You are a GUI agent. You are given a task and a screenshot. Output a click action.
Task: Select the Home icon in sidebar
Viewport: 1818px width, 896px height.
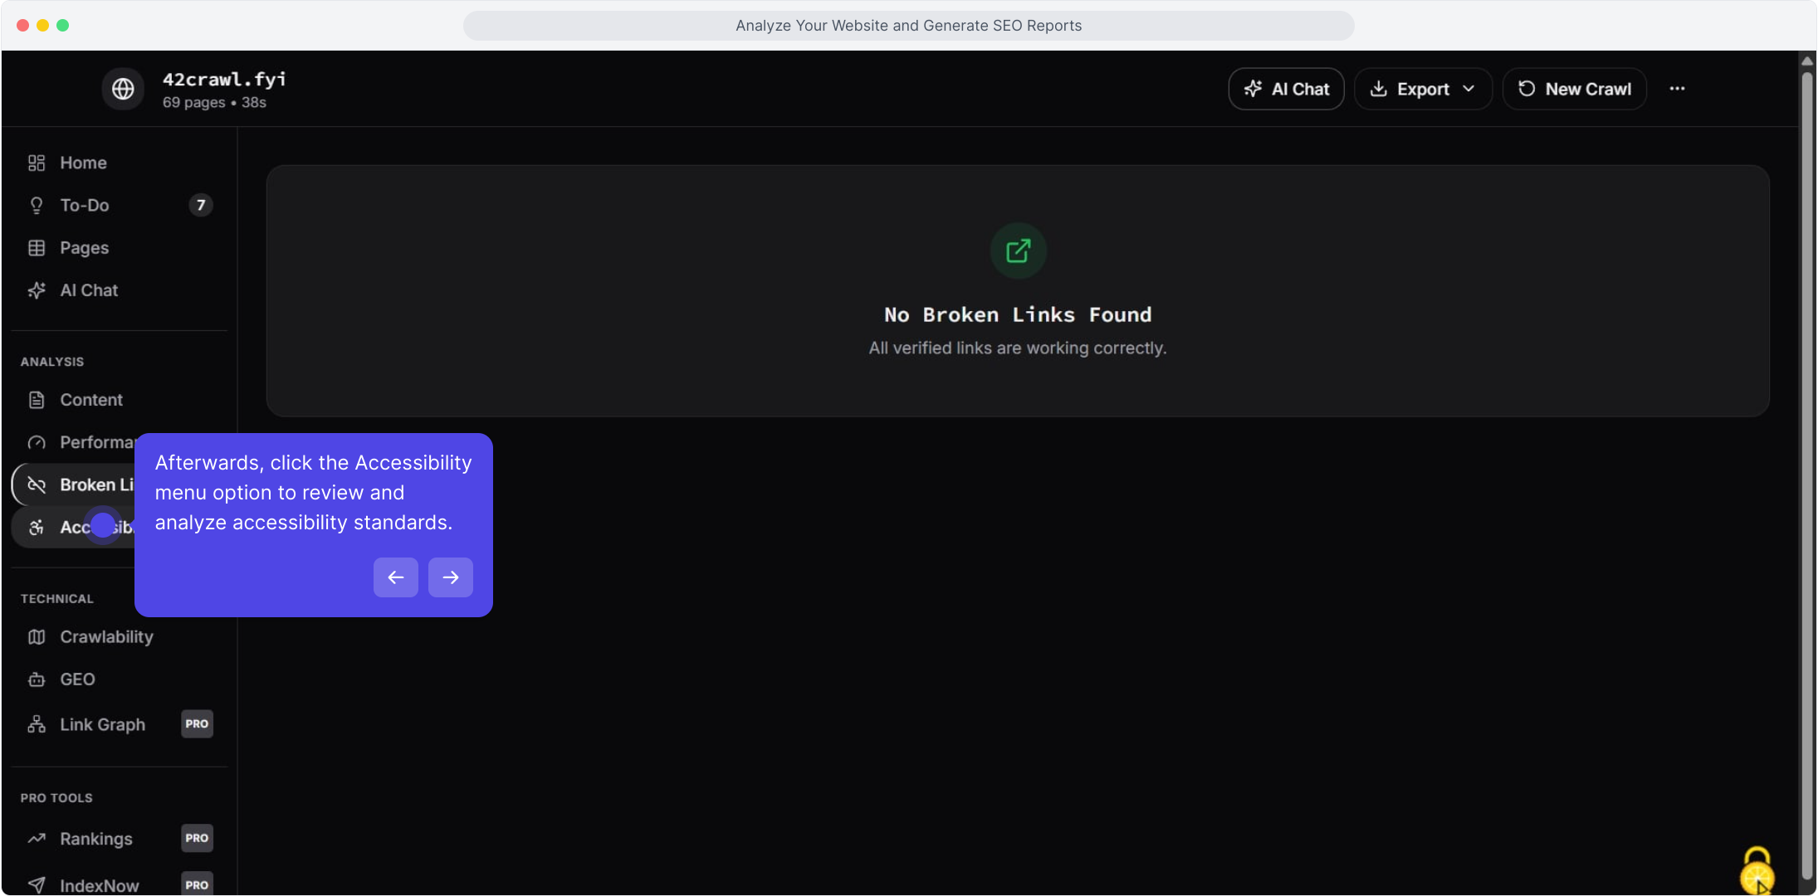pyautogui.click(x=37, y=163)
